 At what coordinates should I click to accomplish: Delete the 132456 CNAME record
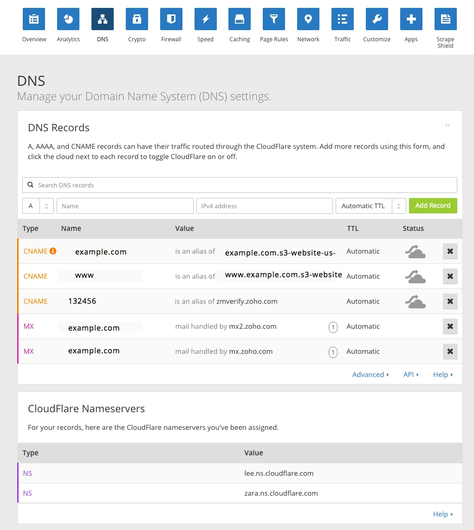click(x=450, y=301)
